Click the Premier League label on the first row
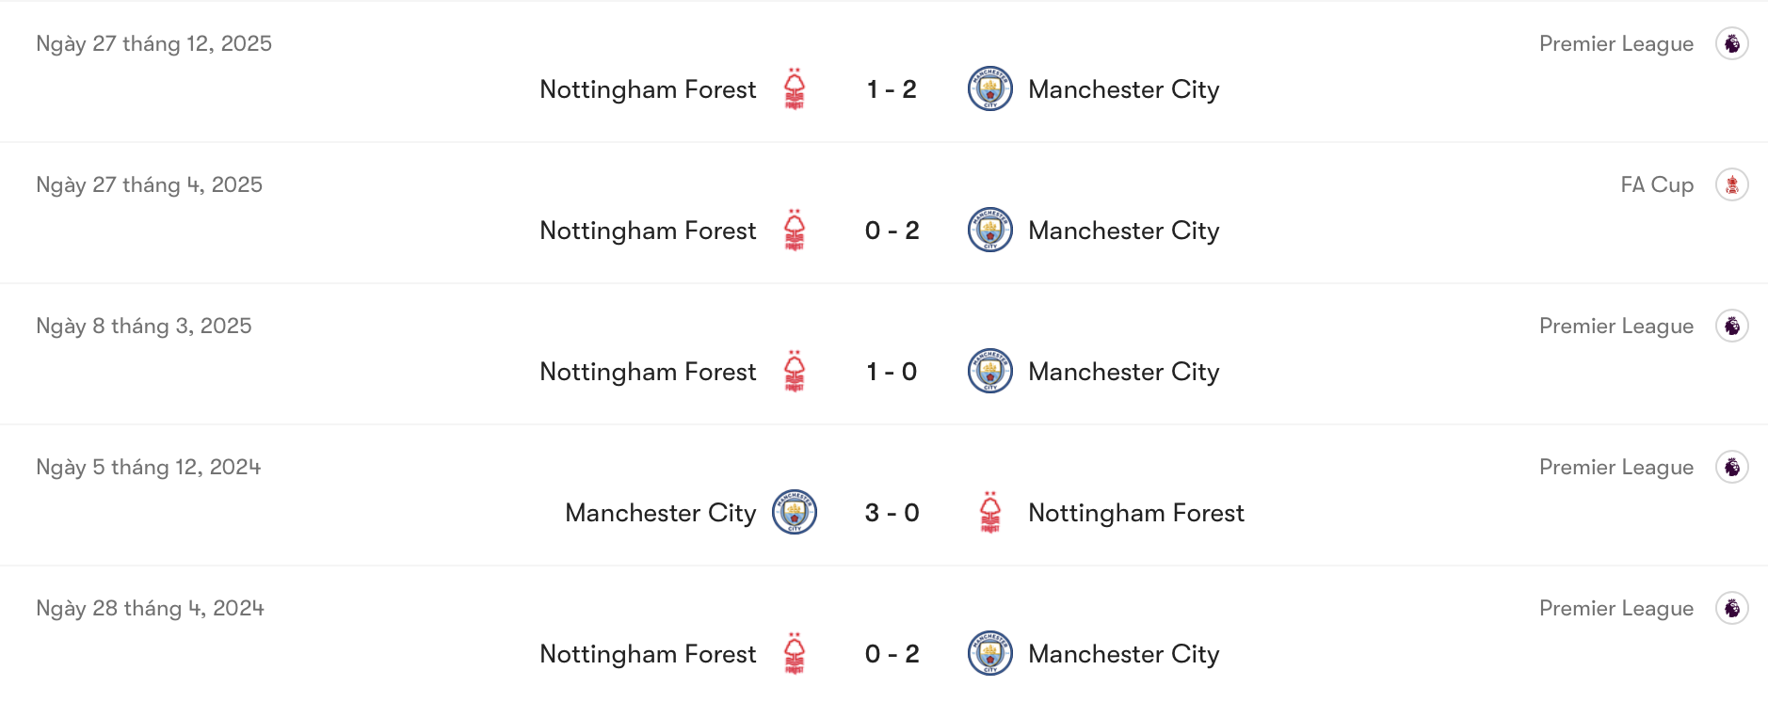Screen dimensions: 1768x702 1615,43
